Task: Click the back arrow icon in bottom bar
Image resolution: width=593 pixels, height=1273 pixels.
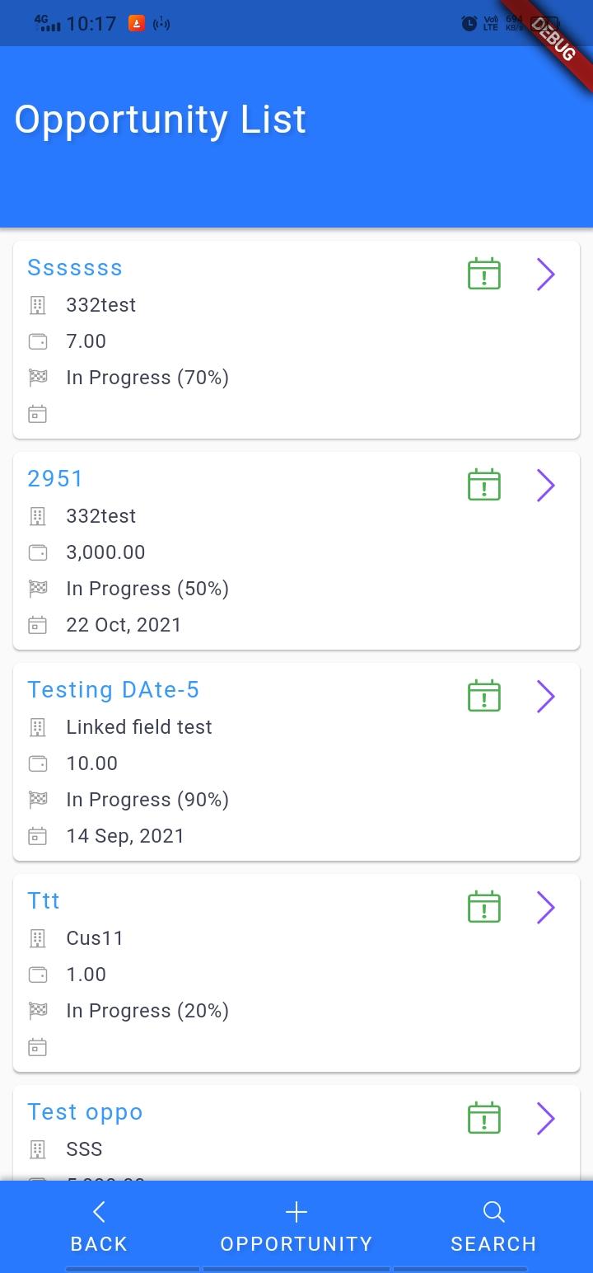Action: (x=99, y=1211)
